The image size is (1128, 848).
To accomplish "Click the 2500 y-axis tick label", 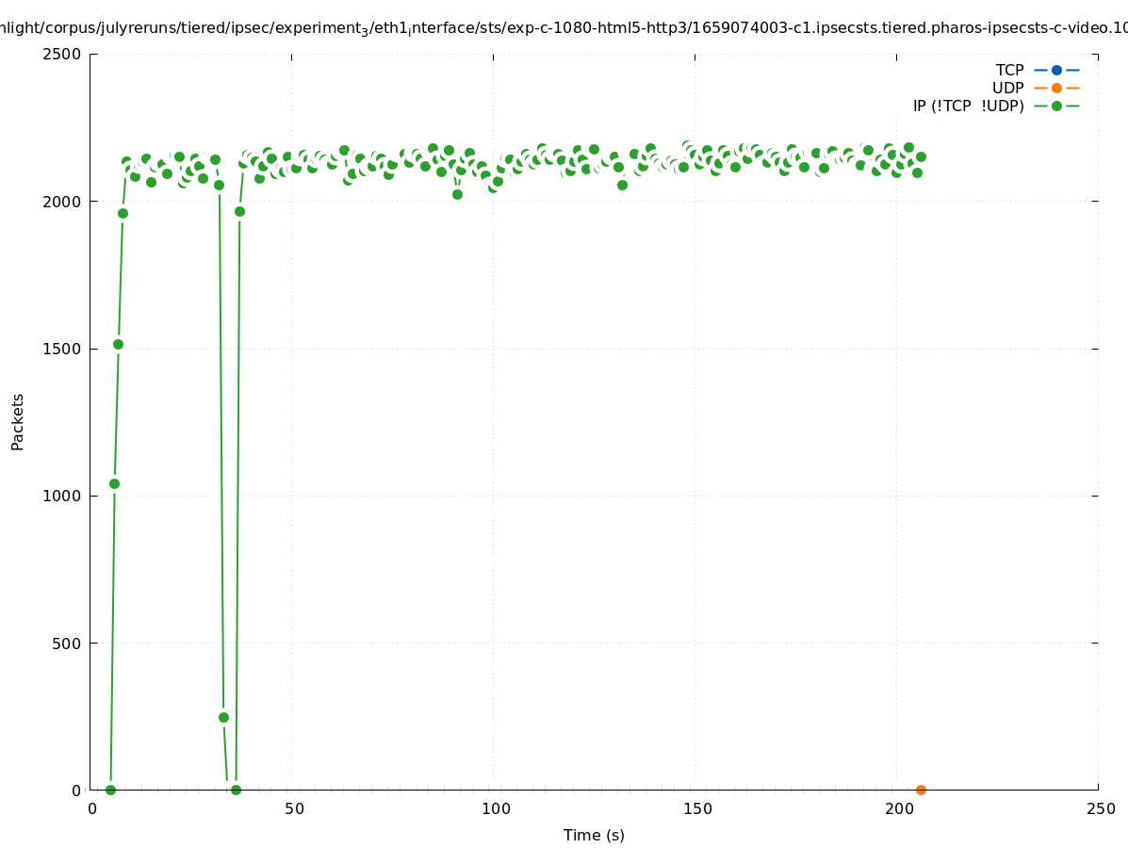I will click(63, 54).
